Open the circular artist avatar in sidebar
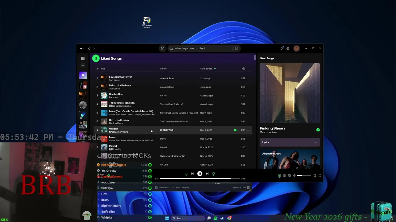This screenshot has height=222, width=396. tap(83, 105)
